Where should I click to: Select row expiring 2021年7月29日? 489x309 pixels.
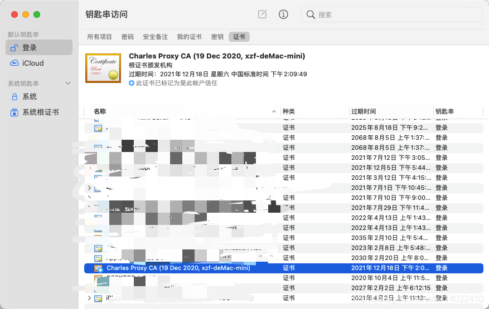[x=284, y=208]
